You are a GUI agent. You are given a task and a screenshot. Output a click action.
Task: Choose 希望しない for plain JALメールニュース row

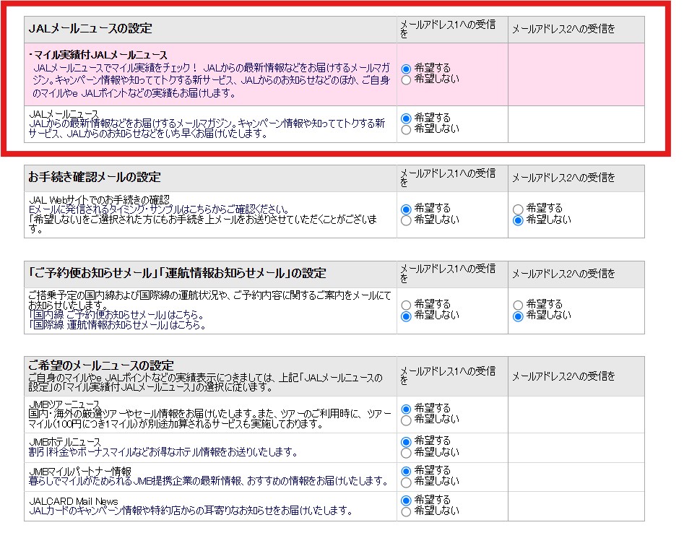pos(406,129)
